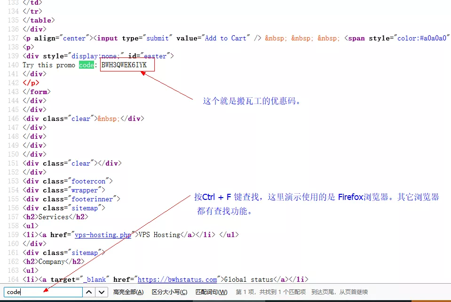Click the 'center' align value on line 137
451x302 pixels.
click(74, 38)
